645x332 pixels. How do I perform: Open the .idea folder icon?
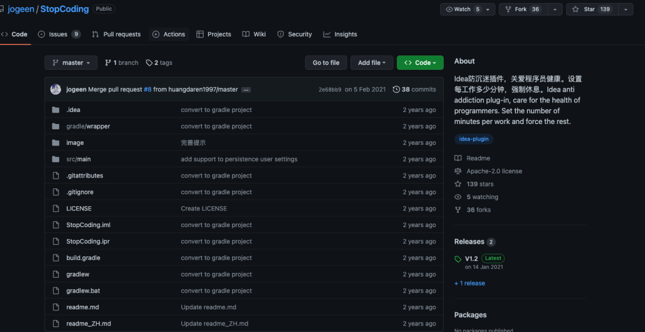(x=56, y=110)
